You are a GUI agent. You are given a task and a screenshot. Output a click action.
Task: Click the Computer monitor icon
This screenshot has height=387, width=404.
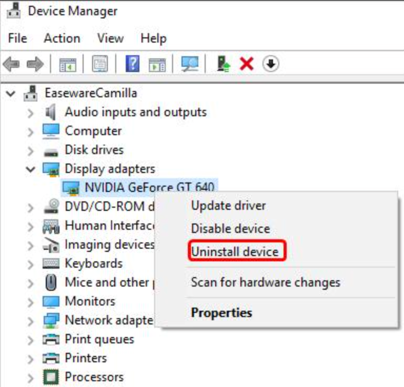coord(50,131)
